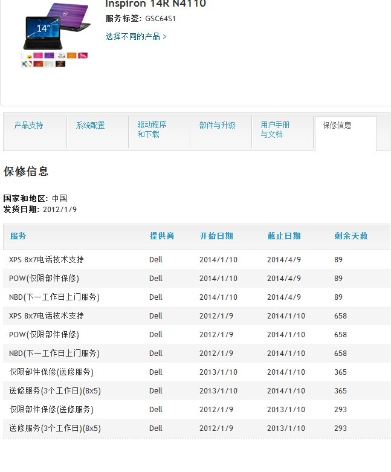Click the XPS 8x7电话技术支持 row with 658 days
Image resolution: width=391 pixels, height=472 pixels.
[x=196, y=315]
